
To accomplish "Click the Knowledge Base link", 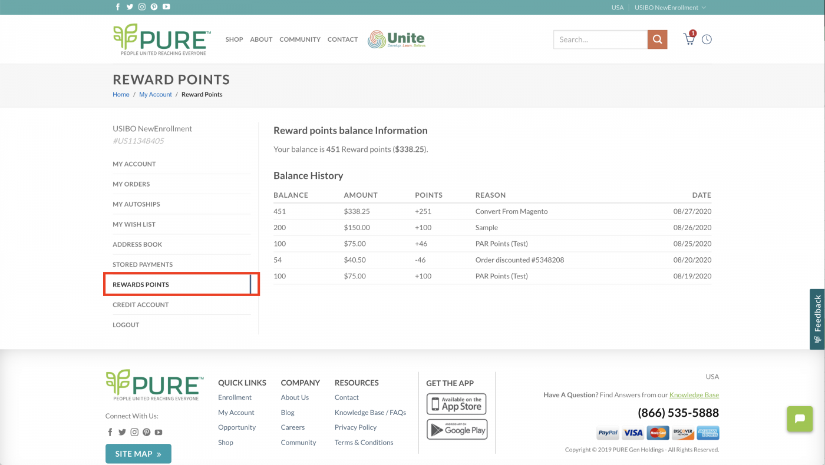I will (694, 395).
